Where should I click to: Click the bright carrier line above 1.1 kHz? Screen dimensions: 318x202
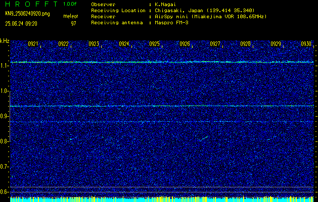(162, 62)
